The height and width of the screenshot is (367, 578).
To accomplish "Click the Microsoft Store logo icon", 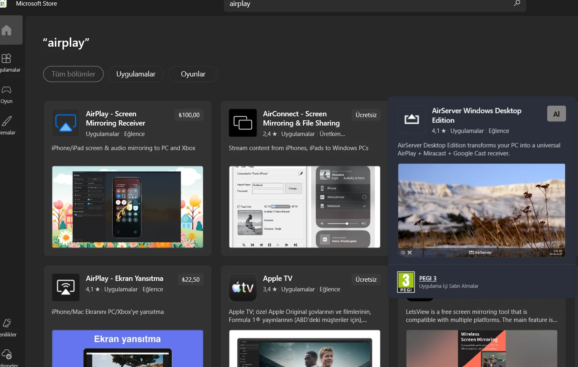I will [3, 4].
